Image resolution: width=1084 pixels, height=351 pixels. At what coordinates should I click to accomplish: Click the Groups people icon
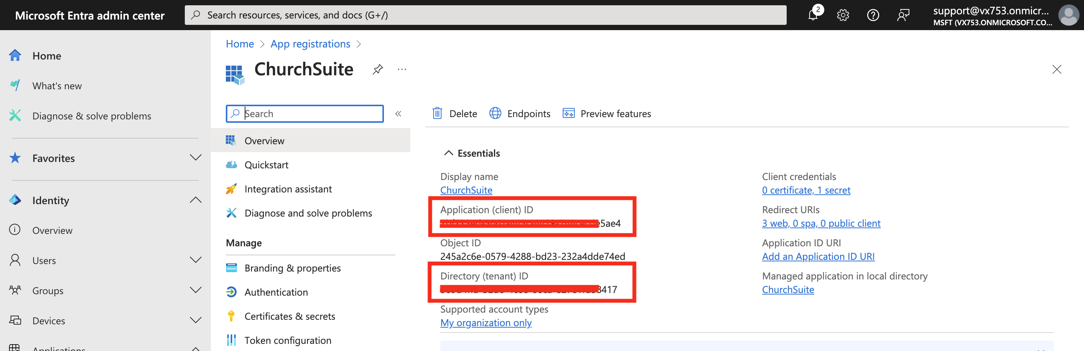tap(15, 290)
